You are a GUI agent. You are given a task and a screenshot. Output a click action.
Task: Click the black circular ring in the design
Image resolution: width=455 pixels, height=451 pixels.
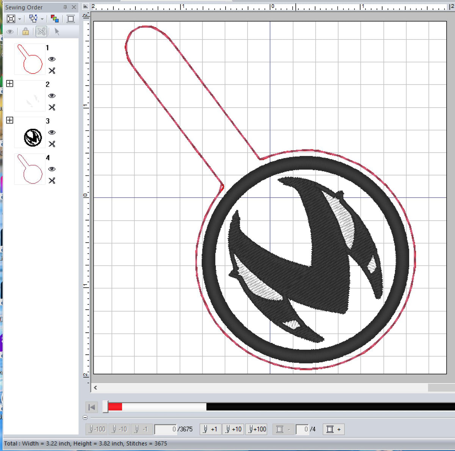tap(306, 163)
